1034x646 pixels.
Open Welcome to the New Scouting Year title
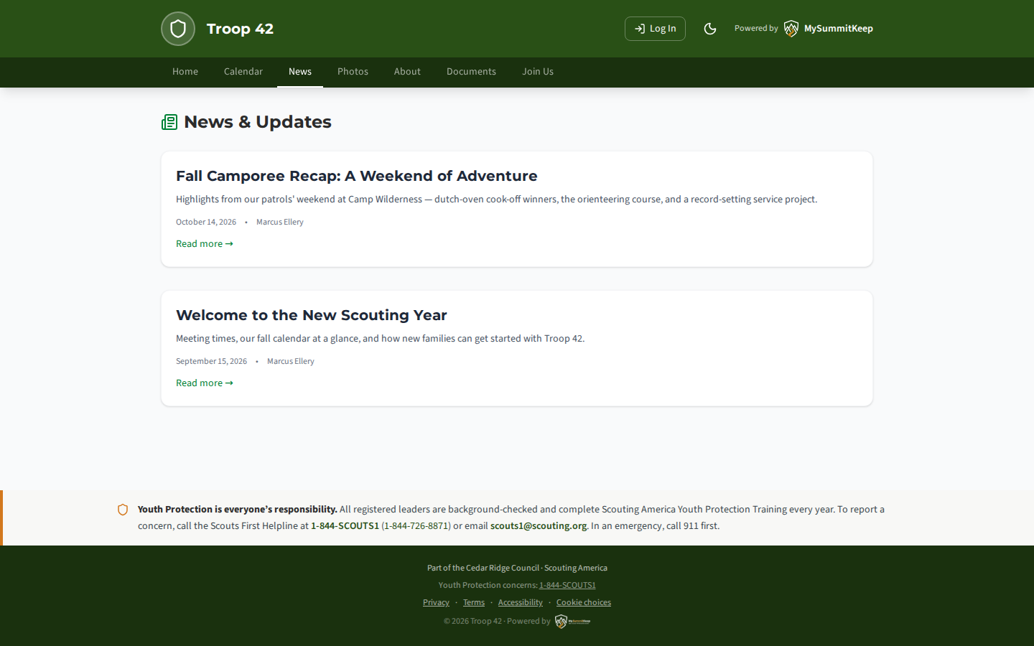312,315
